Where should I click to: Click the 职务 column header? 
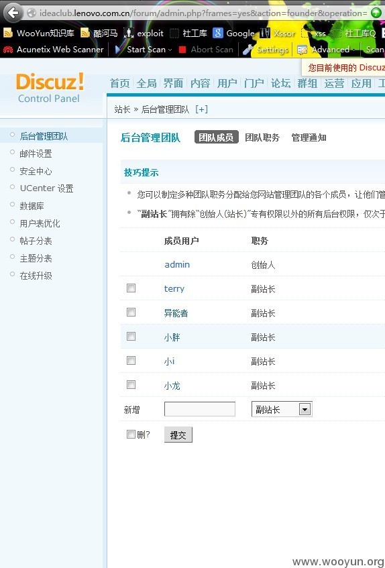pyautogui.click(x=260, y=241)
